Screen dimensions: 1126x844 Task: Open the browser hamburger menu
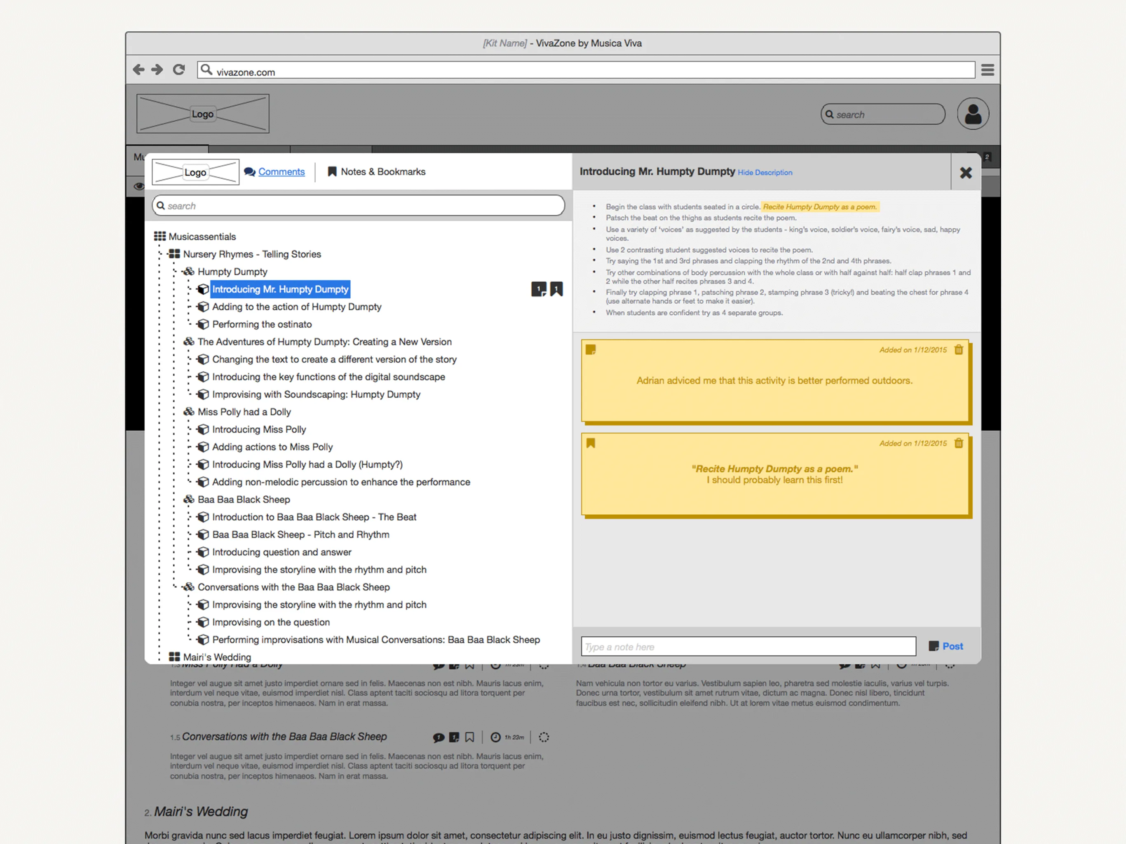[987, 70]
